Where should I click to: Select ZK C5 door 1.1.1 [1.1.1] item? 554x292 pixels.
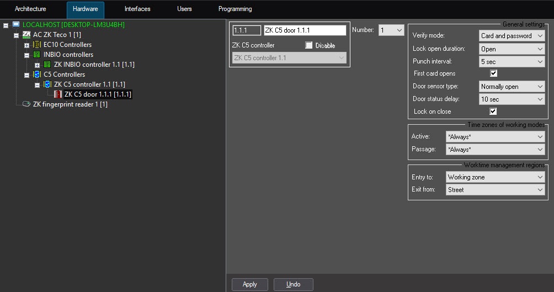point(98,94)
